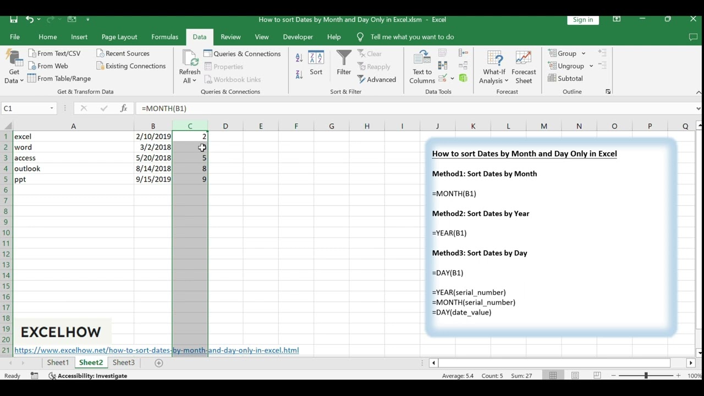Open the Name Box dropdown arrow
Image resolution: width=704 pixels, height=396 pixels.
click(x=52, y=108)
